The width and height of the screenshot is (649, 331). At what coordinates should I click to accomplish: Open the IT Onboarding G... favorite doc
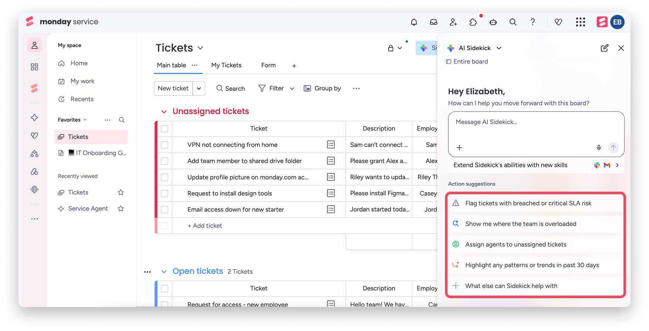tap(91, 153)
